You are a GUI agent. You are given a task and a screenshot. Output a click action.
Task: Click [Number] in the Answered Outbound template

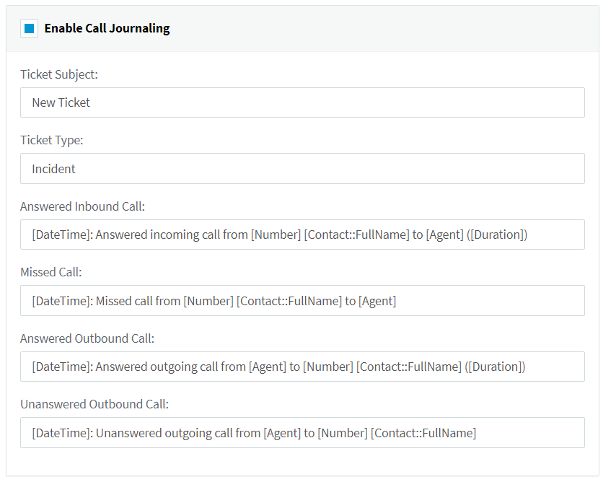coord(327,367)
